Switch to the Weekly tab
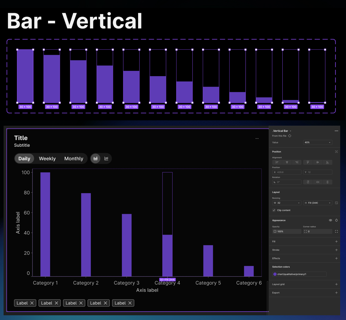Viewport: 346px width, 320px height. (x=47, y=158)
